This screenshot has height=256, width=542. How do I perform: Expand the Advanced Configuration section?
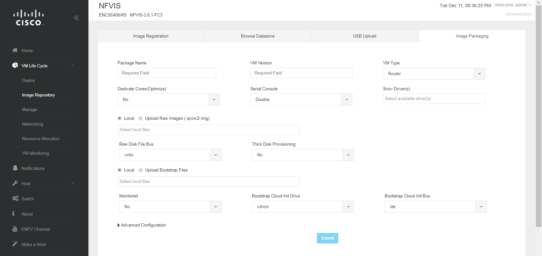click(142, 225)
